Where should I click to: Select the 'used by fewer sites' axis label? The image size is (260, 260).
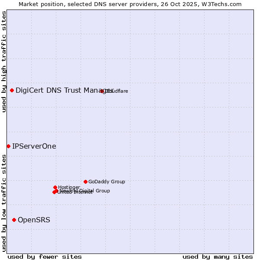coord(45,257)
